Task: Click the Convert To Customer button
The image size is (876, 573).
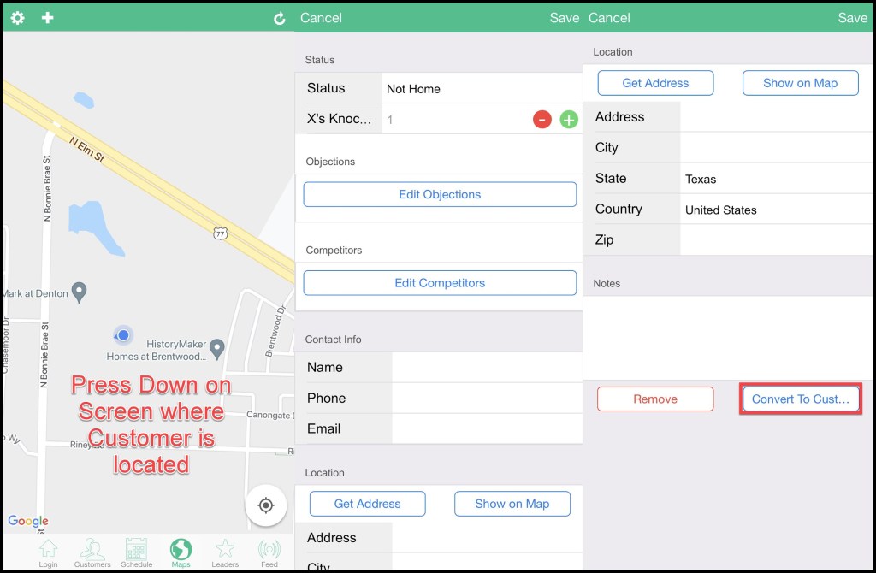Action: point(800,399)
